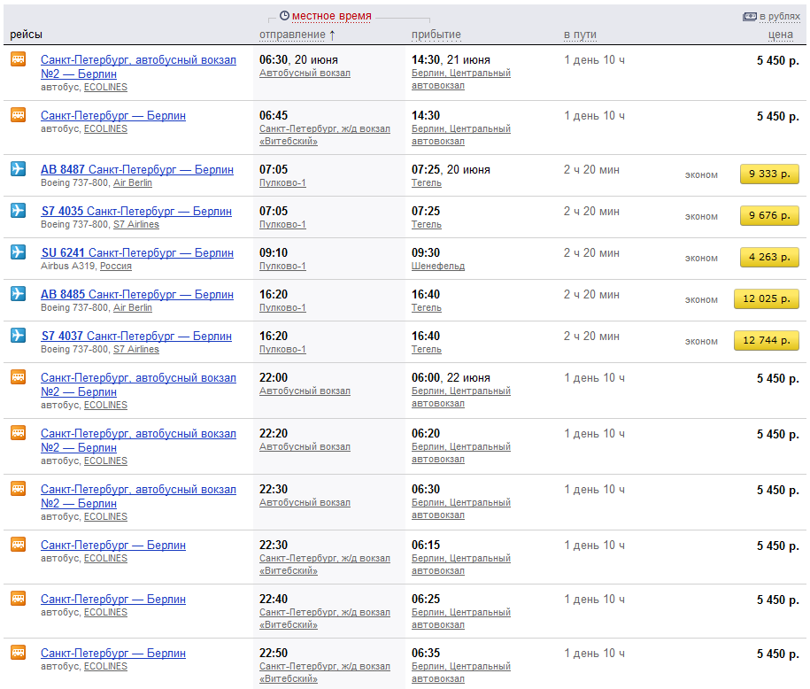
Task: Open the Air Berlin link under AB 8485
Action: point(133,308)
